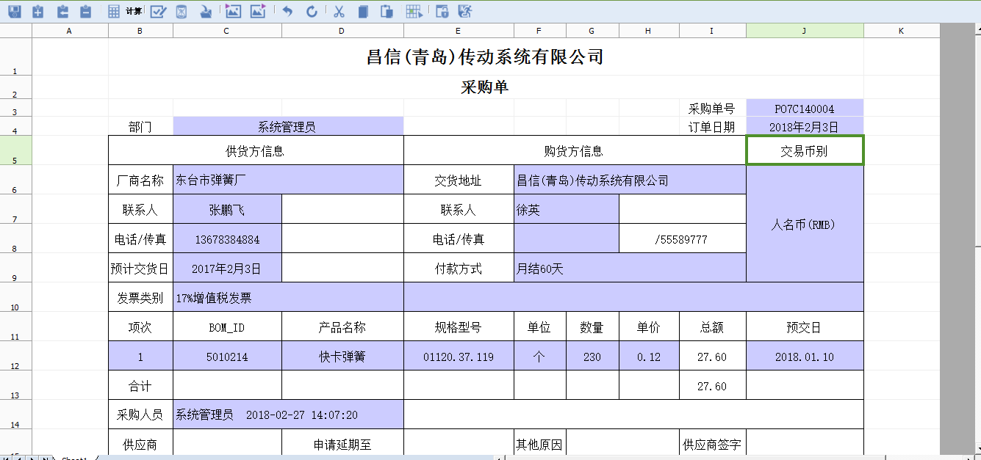The image size is (981, 460).
Task: Click the Undo arrow icon
Action: pos(287,11)
